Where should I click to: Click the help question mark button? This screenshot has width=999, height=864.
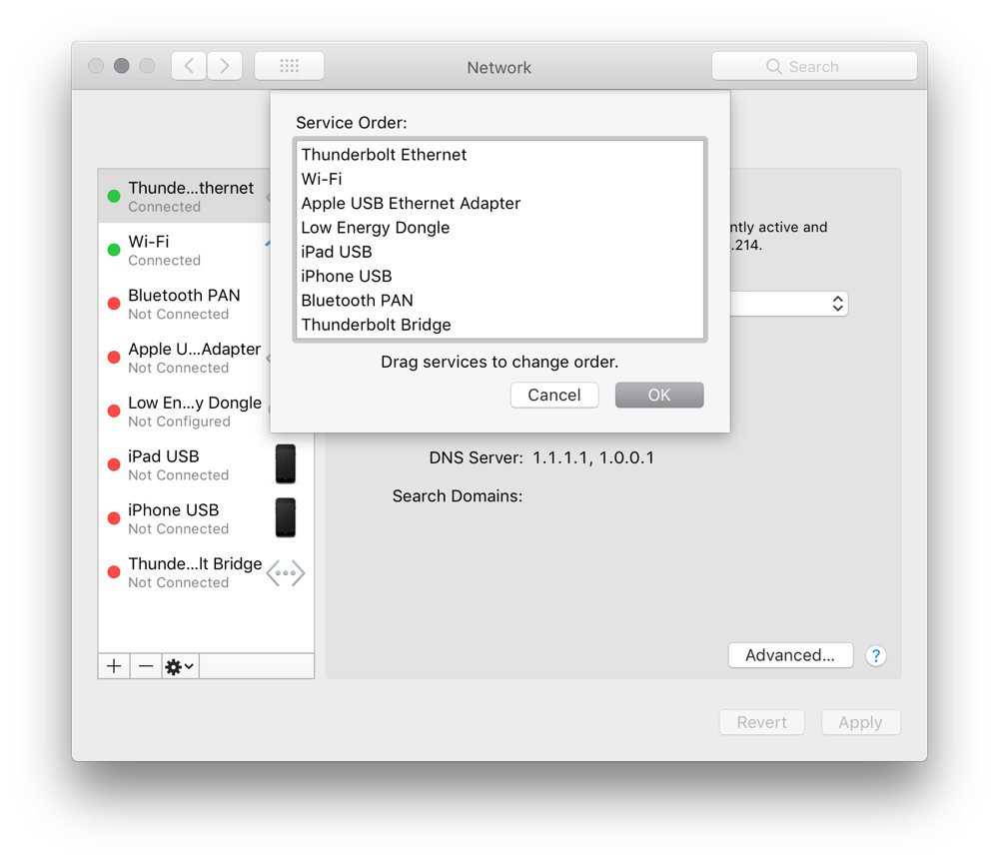[x=876, y=655]
